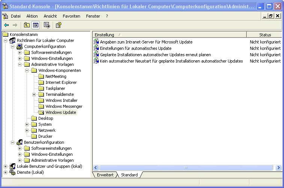
Task: Click policy icon for Angaben zum Intranet-Server
Action: tap(96, 42)
